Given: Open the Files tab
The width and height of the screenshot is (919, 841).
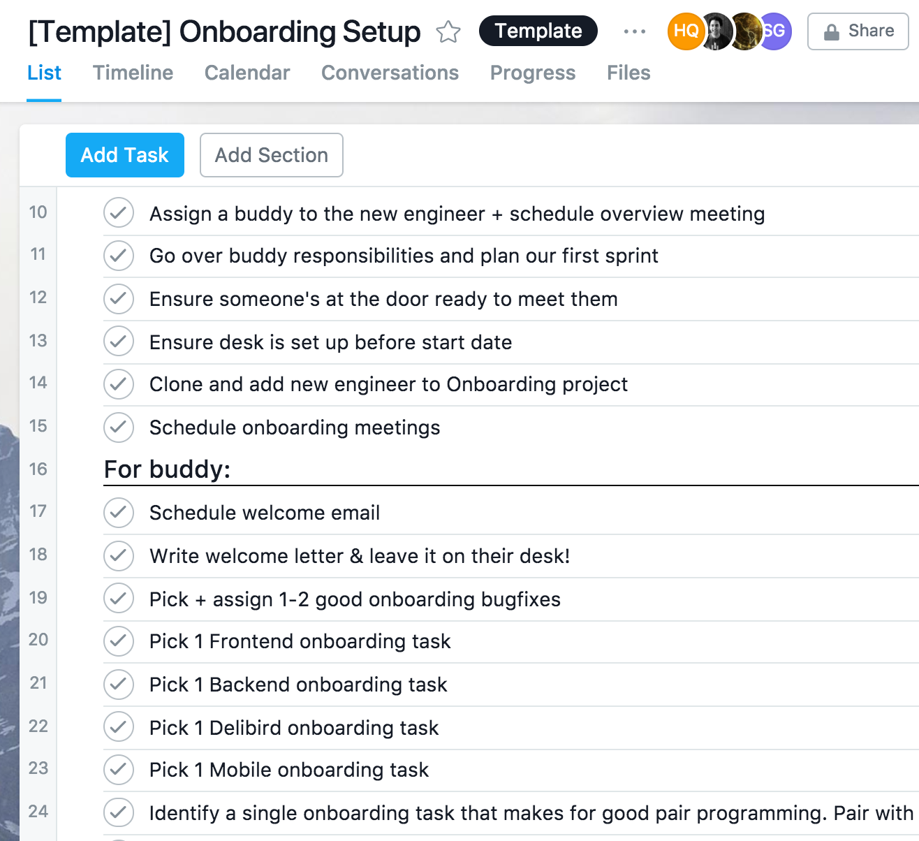Looking at the screenshot, I should point(628,73).
